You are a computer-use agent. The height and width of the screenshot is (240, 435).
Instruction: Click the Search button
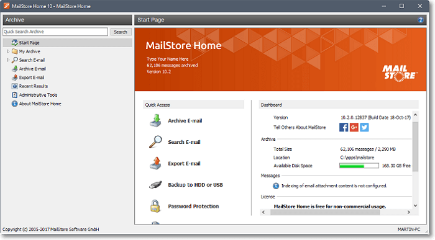[121, 32]
